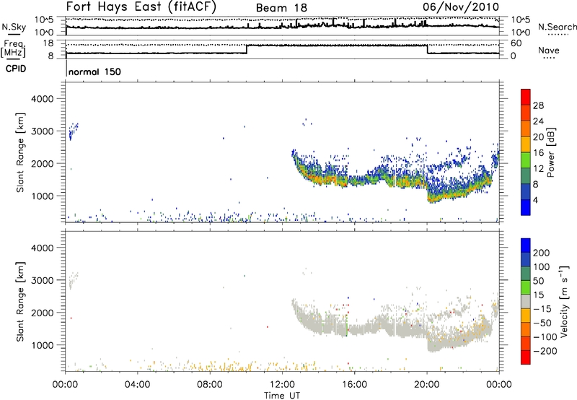Click the 'N.Sky' legend label
Viewport: 577px width, 400px height.
pyautogui.click(x=14, y=27)
